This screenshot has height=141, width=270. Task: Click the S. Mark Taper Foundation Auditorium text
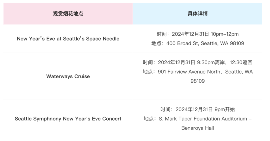pyautogui.click(x=203, y=118)
